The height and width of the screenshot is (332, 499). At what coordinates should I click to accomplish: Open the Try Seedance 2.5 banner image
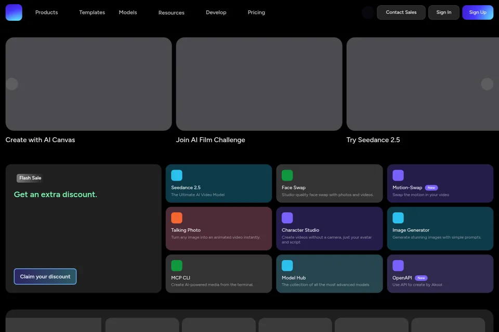423,84
